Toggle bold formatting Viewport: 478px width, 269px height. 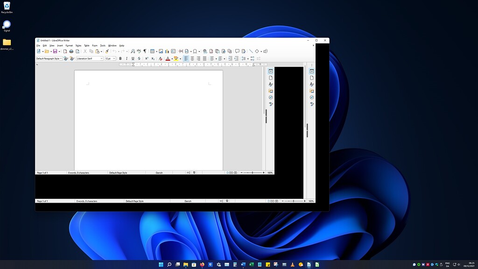click(120, 58)
